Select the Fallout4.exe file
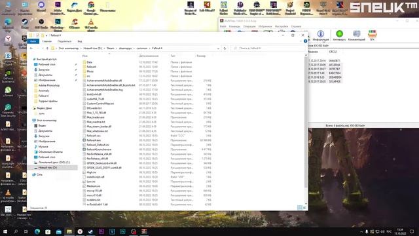419x236 pixels. click(94, 140)
